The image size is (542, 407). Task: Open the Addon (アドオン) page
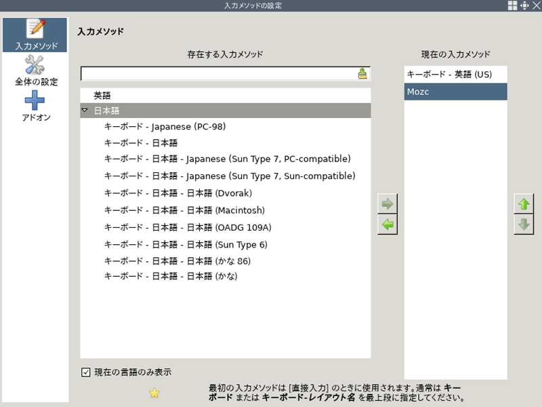pos(35,107)
